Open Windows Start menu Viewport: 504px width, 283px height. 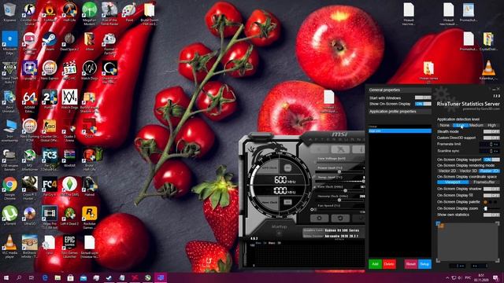(6, 277)
